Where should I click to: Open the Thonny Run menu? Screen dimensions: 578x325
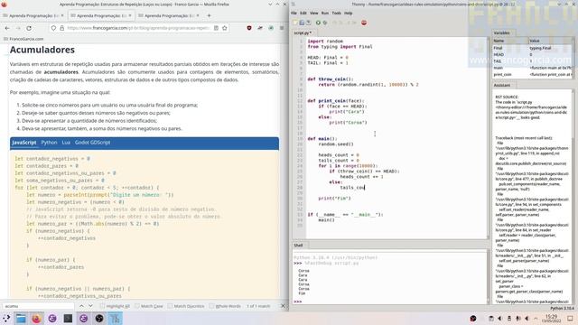(x=325, y=13)
